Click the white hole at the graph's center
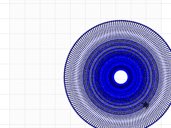Image resolution: width=171 pixels, height=128 pixels. 121,77
